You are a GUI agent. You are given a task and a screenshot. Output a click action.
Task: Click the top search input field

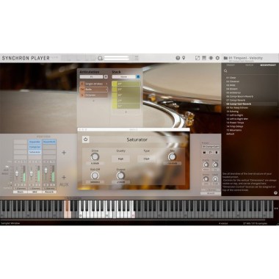pyautogui.click(x=117, y=58)
